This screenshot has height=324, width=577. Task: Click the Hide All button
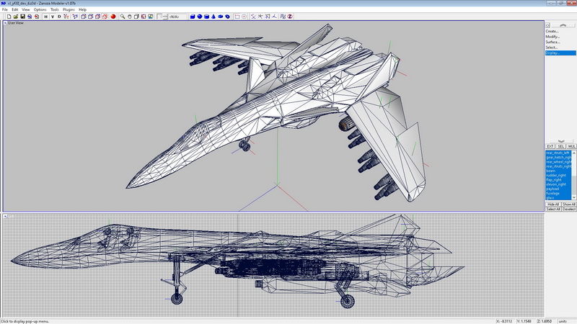553,204
